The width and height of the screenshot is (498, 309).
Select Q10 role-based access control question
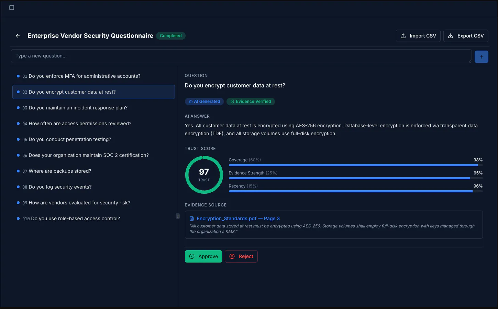tap(93, 219)
